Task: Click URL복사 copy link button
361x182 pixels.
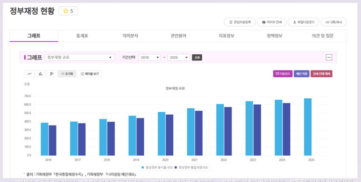Action: pos(333,22)
